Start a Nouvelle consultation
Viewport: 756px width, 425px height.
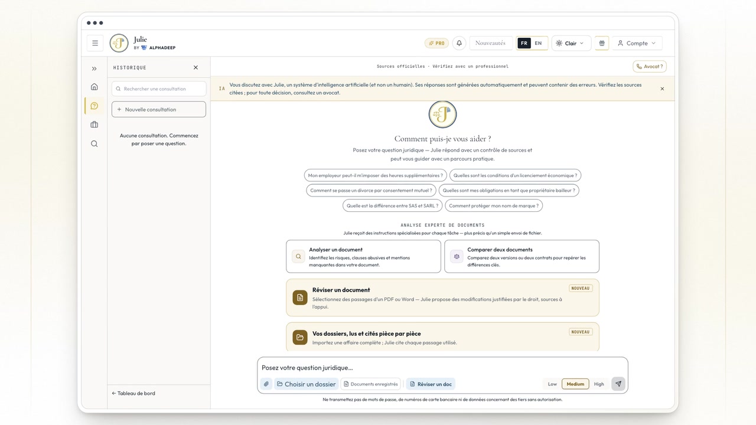click(x=159, y=109)
